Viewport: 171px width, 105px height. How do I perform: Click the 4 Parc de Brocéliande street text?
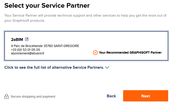tap(27, 46)
